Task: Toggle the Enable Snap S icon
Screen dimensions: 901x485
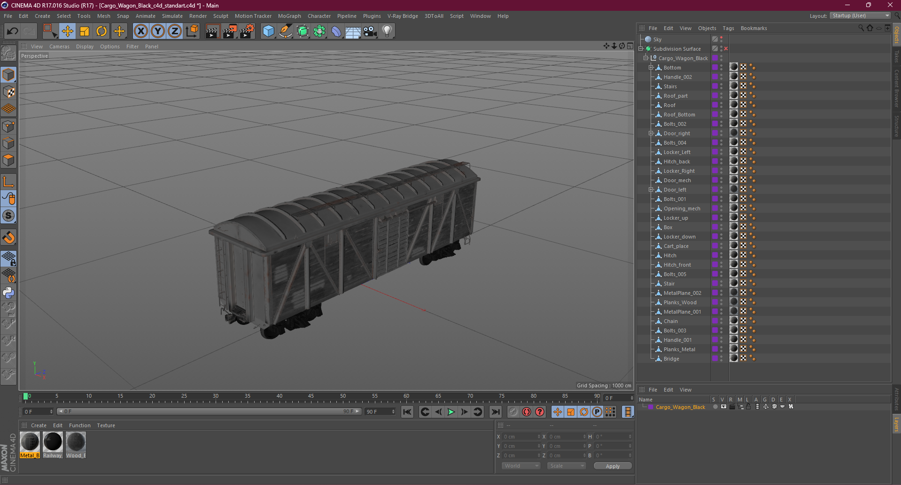Action: coord(8,216)
